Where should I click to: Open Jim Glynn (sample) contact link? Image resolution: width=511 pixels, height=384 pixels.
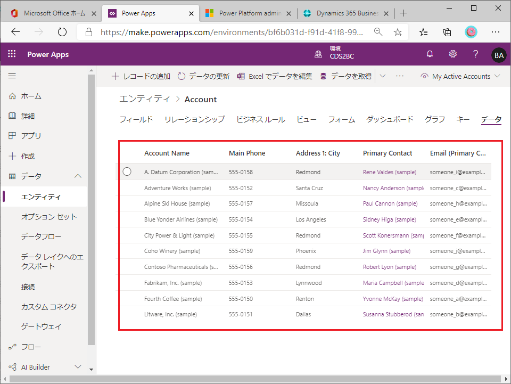pyautogui.click(x=386, y=251)
